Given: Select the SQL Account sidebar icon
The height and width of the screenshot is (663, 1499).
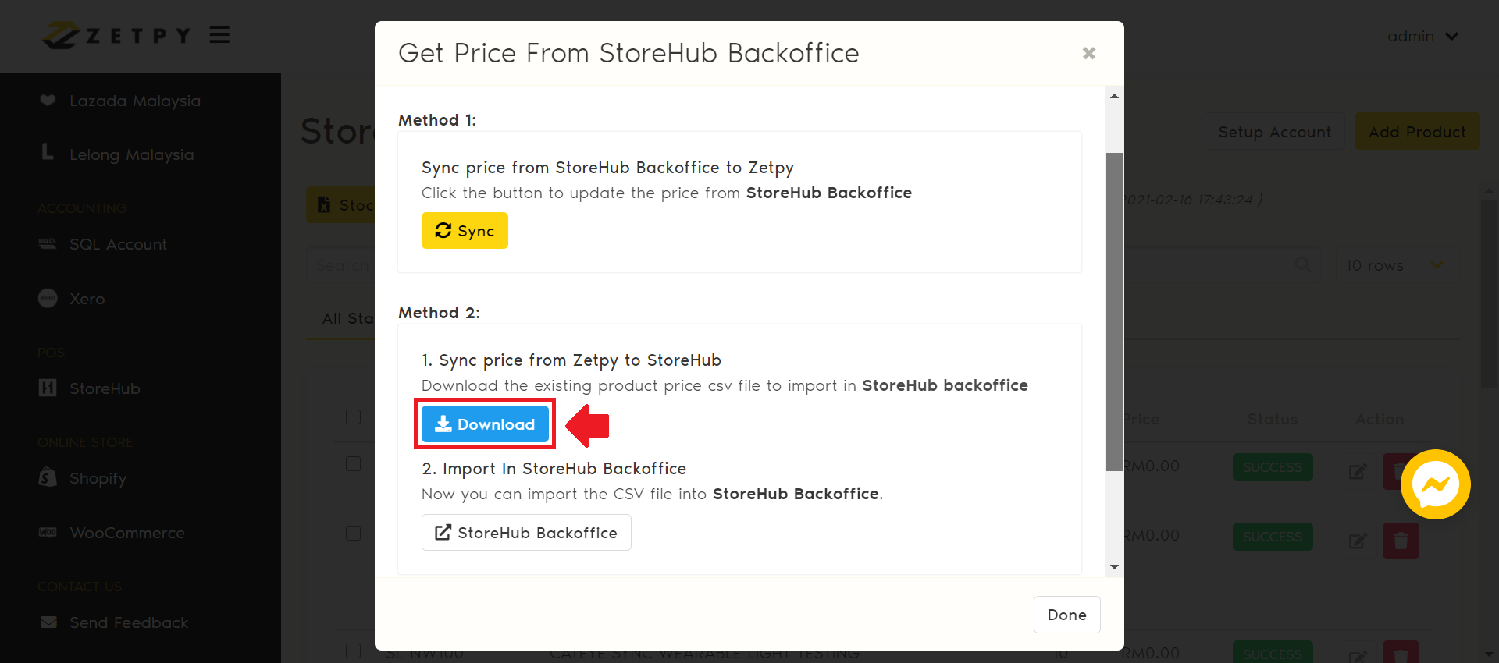Looking at the screenshot, I should click(x=48, y=244).
